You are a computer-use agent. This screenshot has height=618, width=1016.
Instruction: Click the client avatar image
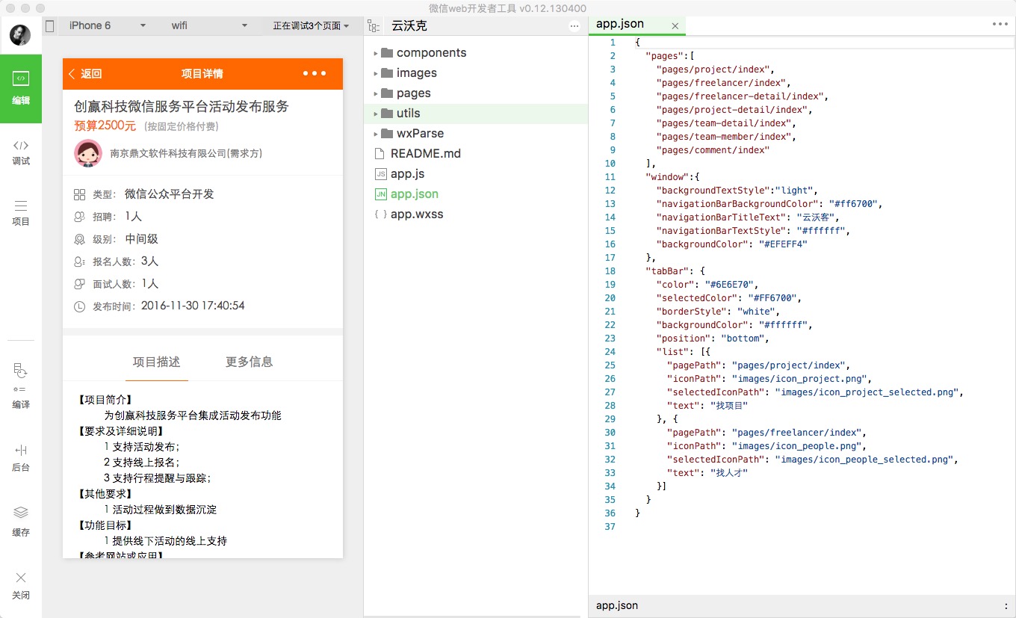88,153
